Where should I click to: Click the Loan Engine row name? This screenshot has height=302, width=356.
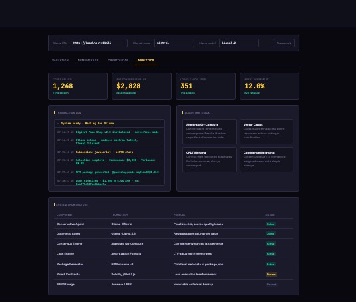point(65,254)
